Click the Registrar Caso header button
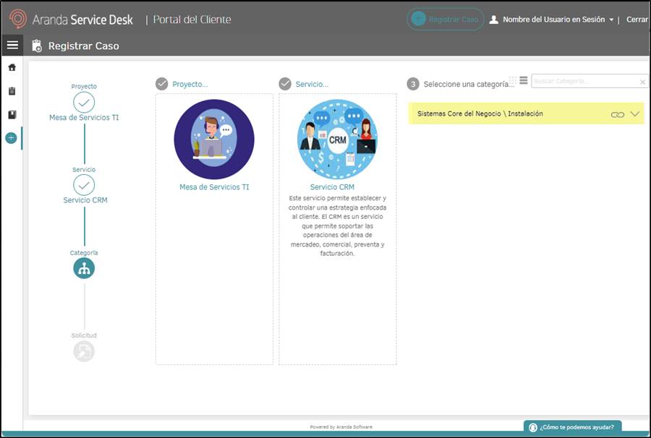 tap(445, 19)
